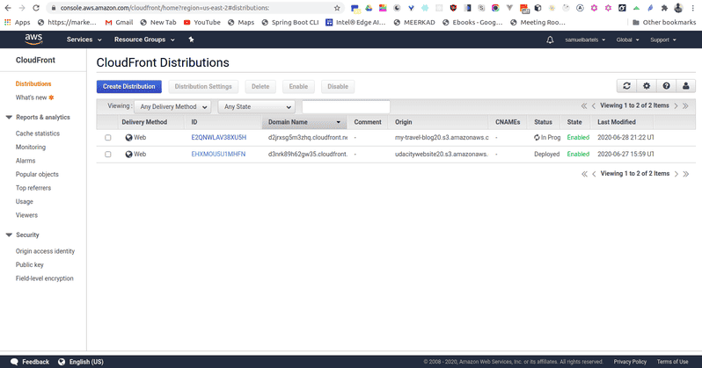The image size is (702, 368).
Task: Refresh the distributions list icon
Action: pyautogui.click(x=626, y=86)
